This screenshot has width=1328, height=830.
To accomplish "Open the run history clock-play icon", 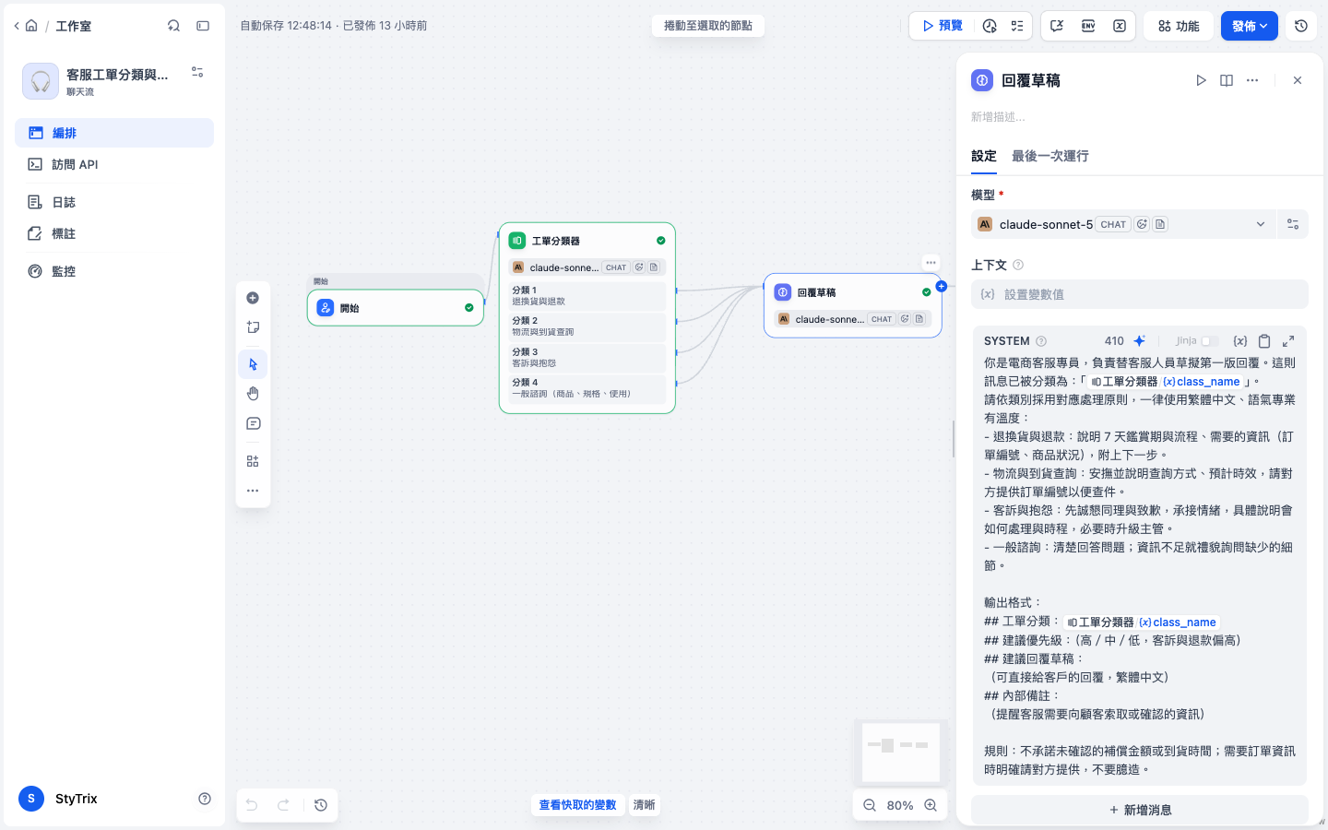I will point(990,26).
